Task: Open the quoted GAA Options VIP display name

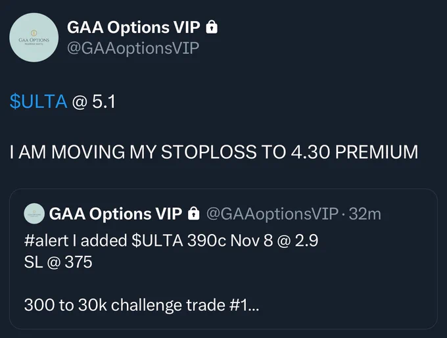Action: [x=116, y=214]
